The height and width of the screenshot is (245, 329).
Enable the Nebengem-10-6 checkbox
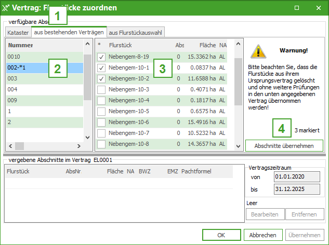tap(102, 122)
